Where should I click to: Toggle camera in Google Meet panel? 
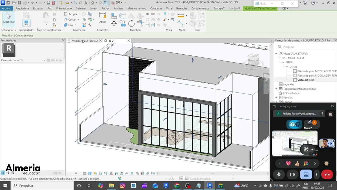click(x=292, y=174)
